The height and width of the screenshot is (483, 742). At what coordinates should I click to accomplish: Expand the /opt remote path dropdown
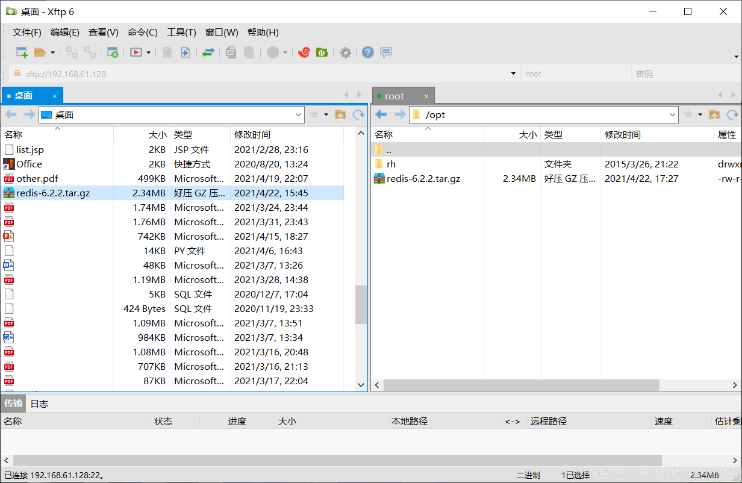673,114
